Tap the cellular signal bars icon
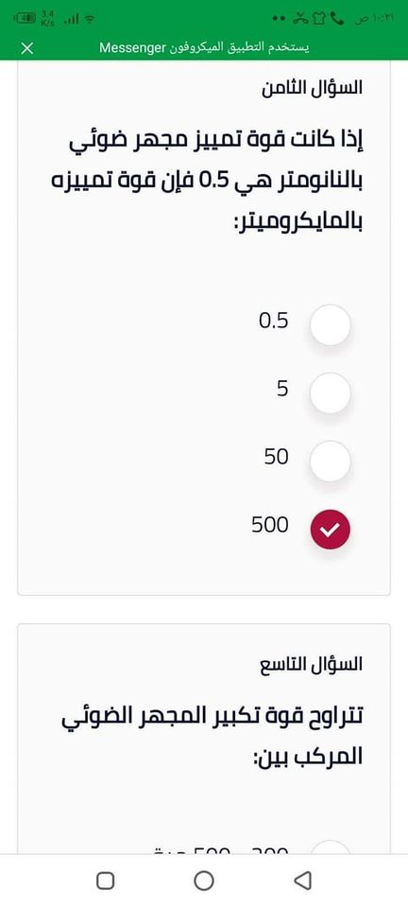The height and width of the screenshot is (908, 408). point(72,20)
